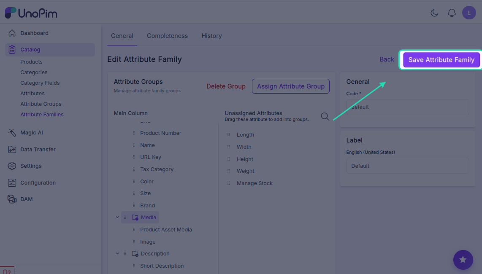The image size is (482, 274).
Task: Click drag handle of Product Number
Action: pos(134,133)
